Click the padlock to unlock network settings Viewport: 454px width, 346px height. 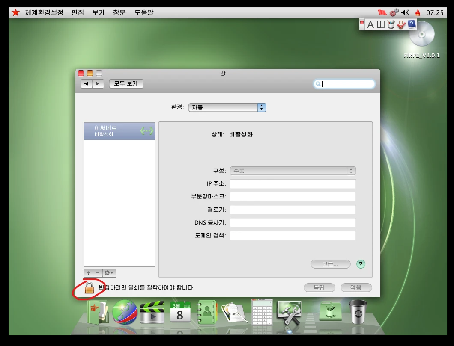89,288
